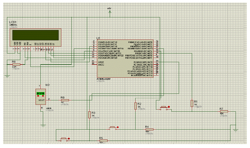Select the LCD1 display screen
This screenshot has height=148, width=250.
34,34
